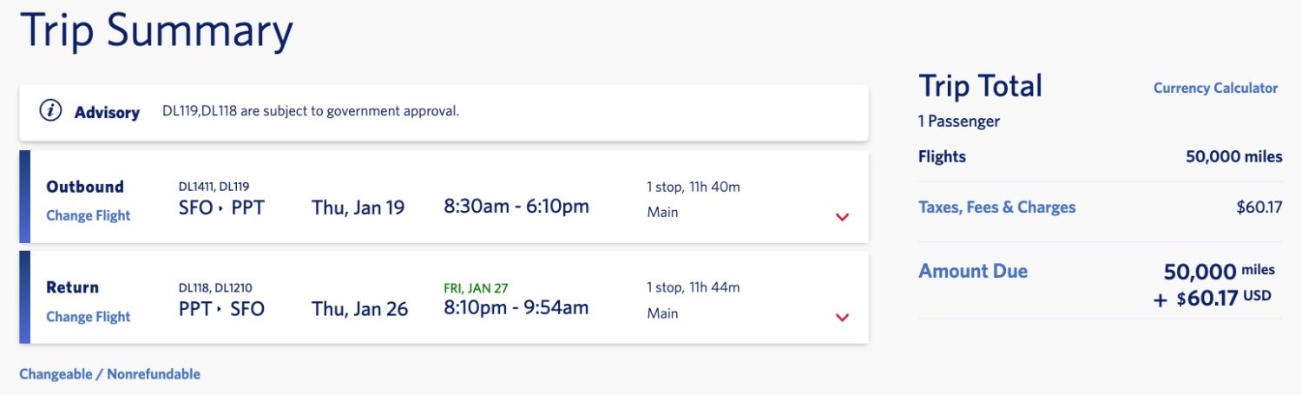
Task: Click the Trip Total heading
Action: (980, 86)
